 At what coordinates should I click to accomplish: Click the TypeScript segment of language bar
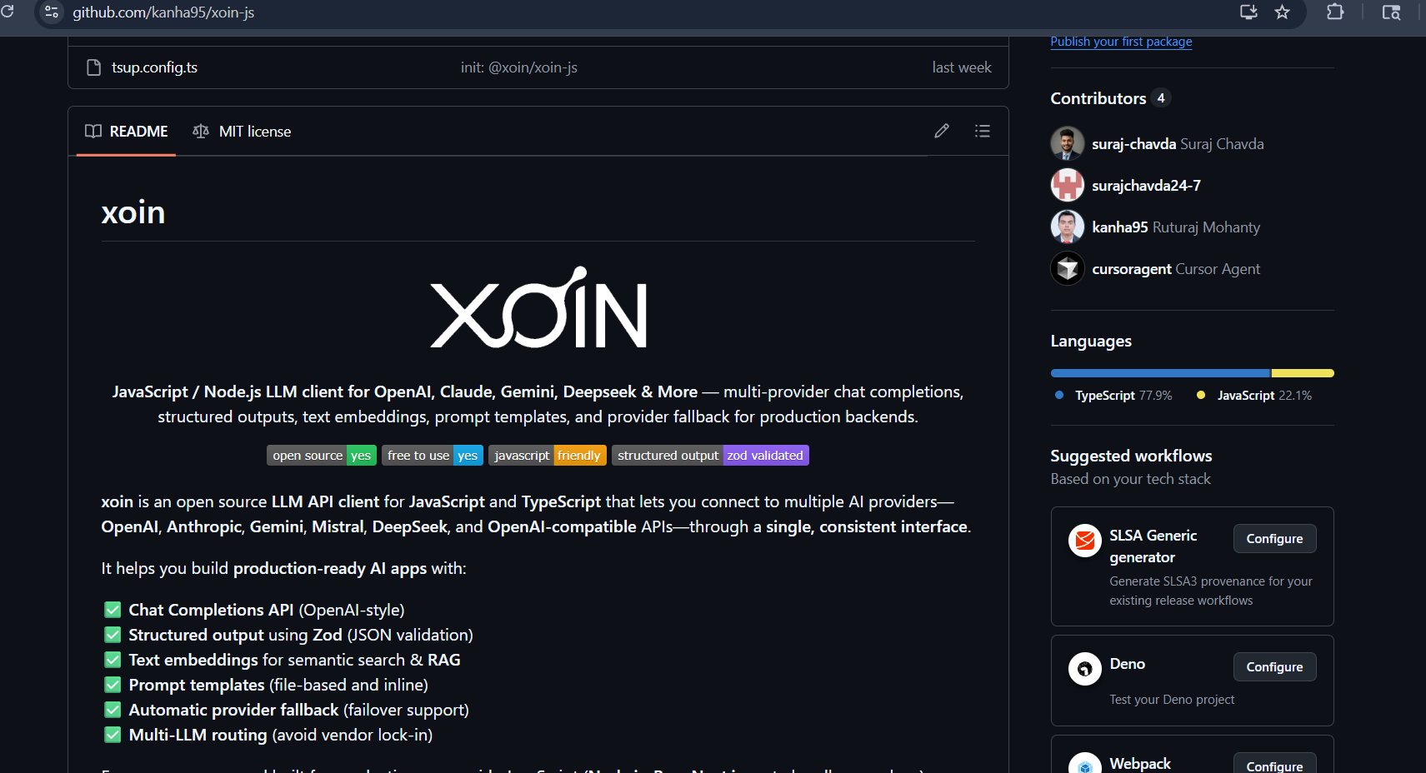click(1160, 373)
